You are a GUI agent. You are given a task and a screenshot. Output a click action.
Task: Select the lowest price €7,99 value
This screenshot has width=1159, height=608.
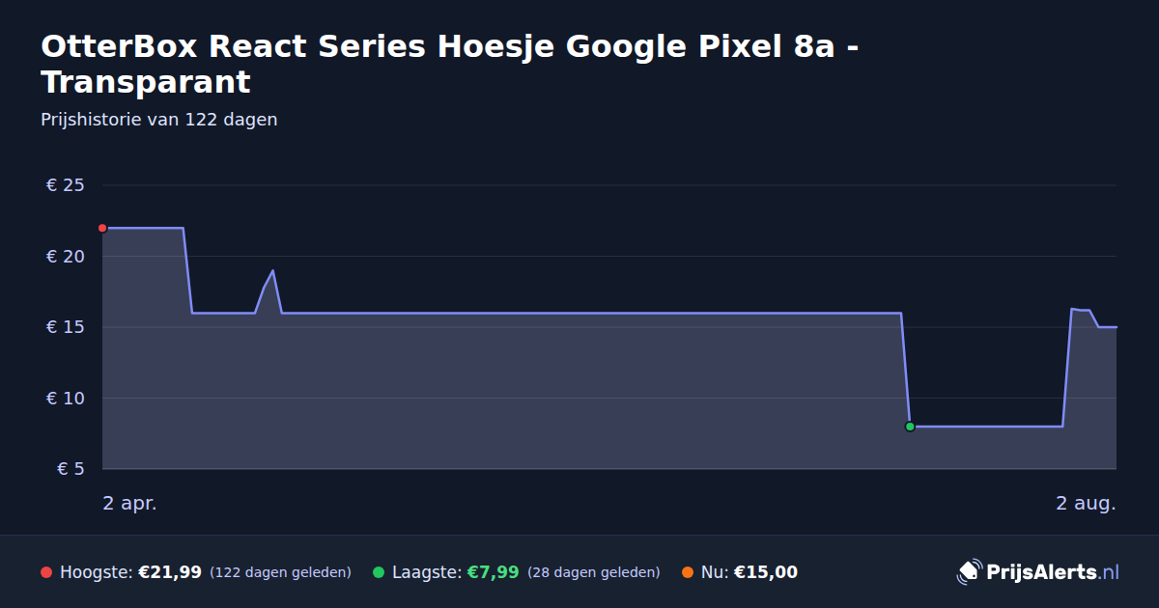[494, 572]
